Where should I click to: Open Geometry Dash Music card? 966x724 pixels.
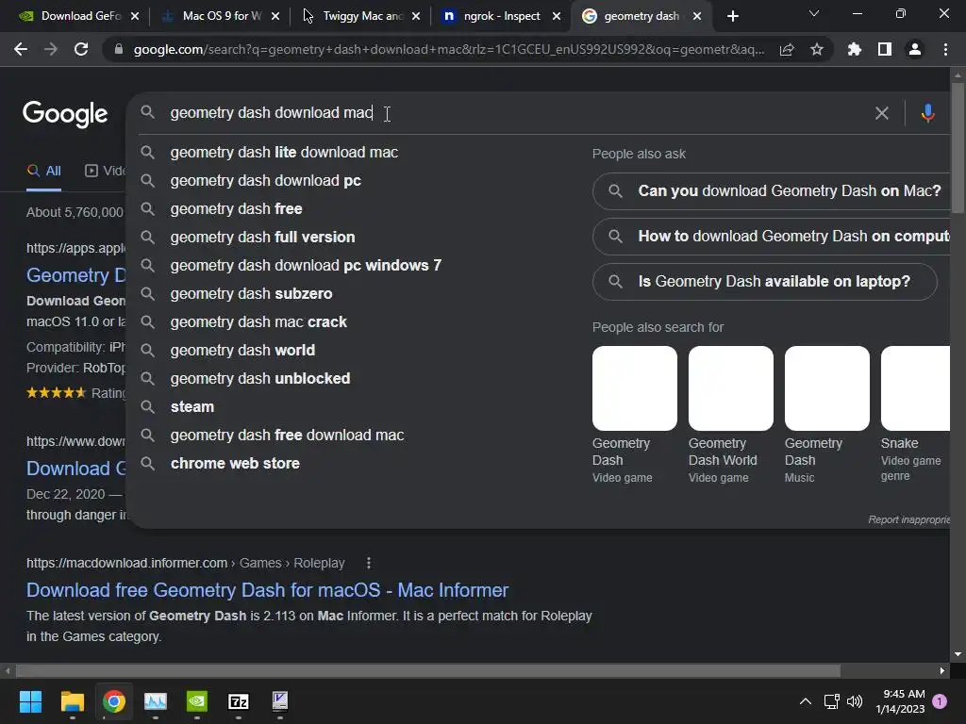point(826,415)
